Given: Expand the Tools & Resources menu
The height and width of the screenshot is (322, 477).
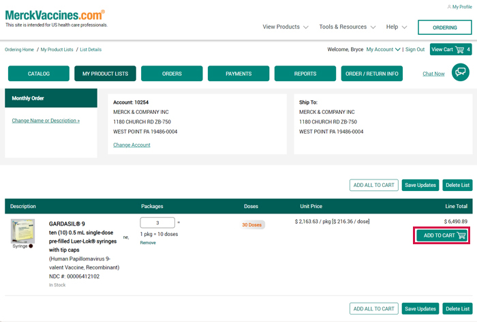Looking at the screenshot, I should click(347, 27).
